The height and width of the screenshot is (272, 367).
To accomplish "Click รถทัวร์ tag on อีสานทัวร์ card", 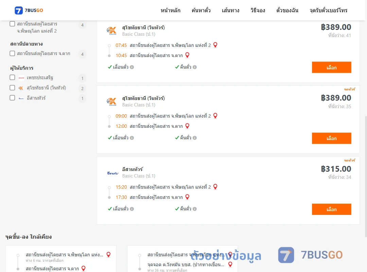I will 349,160.
